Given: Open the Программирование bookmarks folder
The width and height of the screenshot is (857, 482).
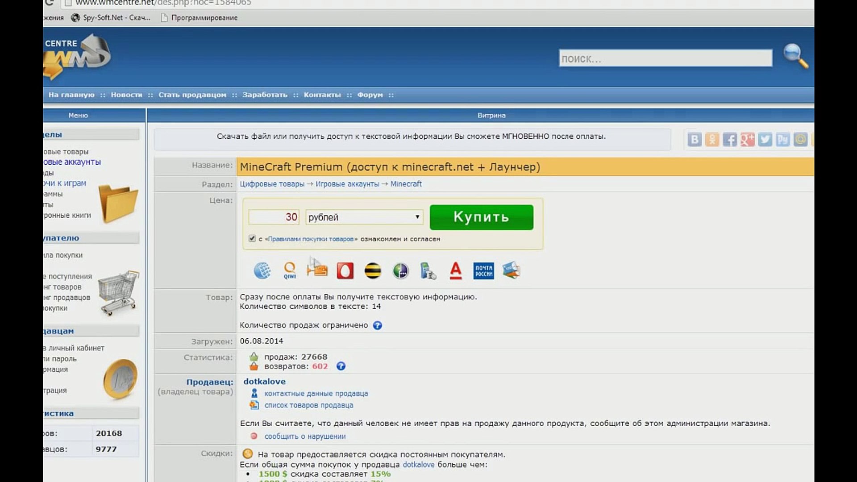Looking at the screenshot, I should 199,17.
